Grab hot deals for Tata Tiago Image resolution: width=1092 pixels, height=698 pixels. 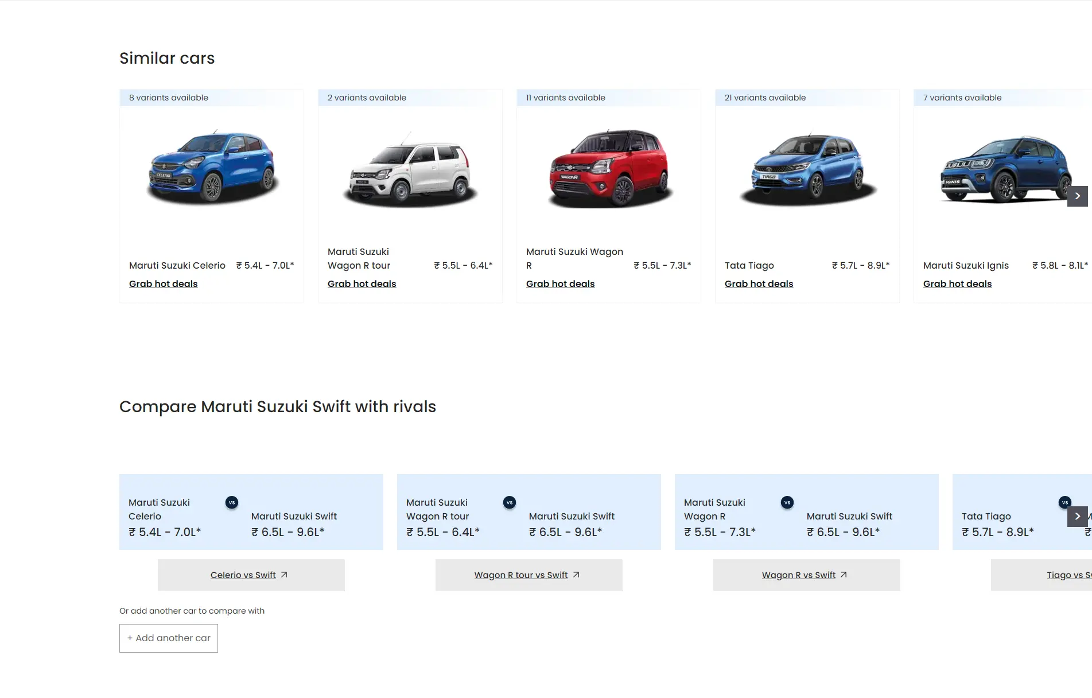tap(759, 284)
